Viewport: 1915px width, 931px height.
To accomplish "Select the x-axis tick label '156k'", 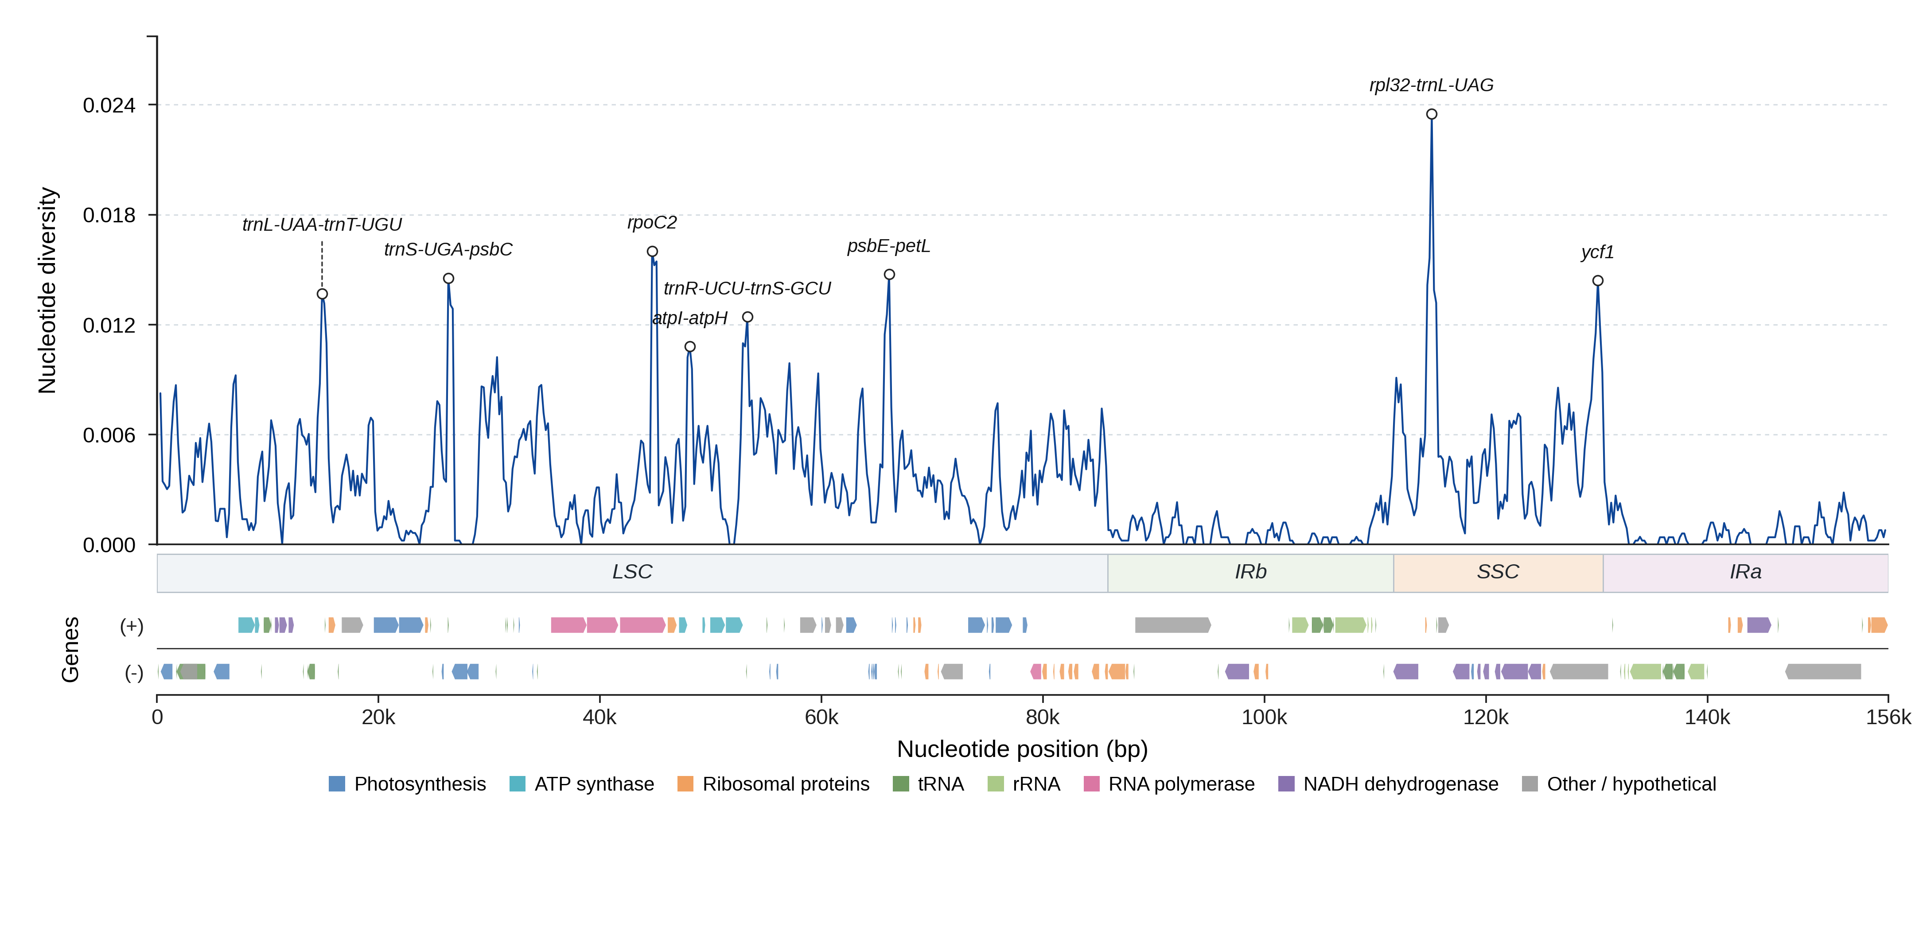I will click(1889, 718).
